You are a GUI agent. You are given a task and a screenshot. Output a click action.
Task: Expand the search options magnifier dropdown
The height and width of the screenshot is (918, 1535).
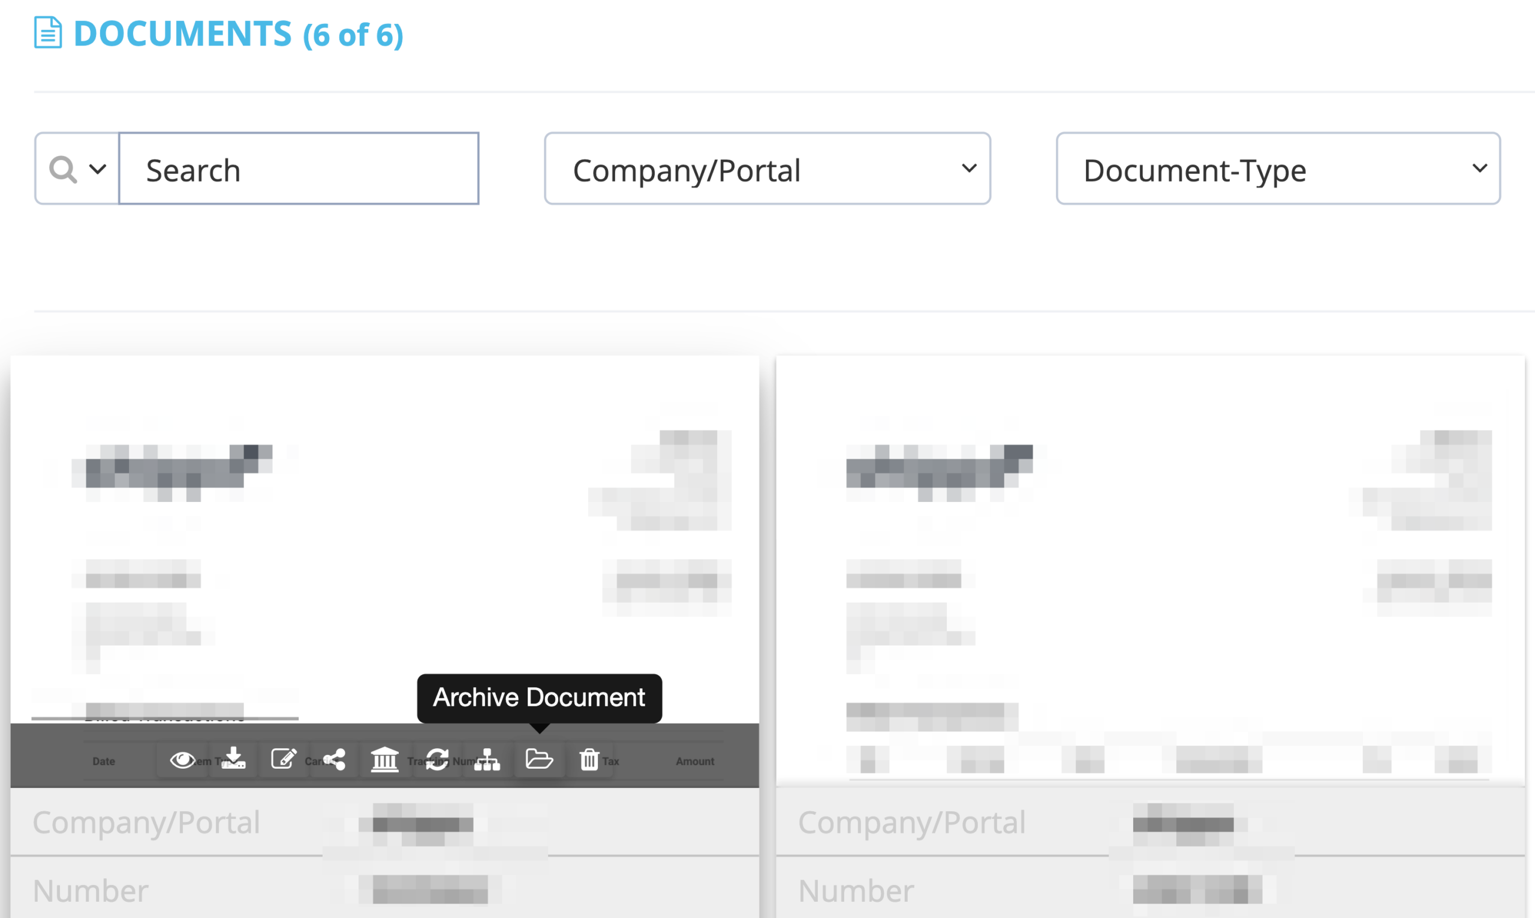[77, 168]
